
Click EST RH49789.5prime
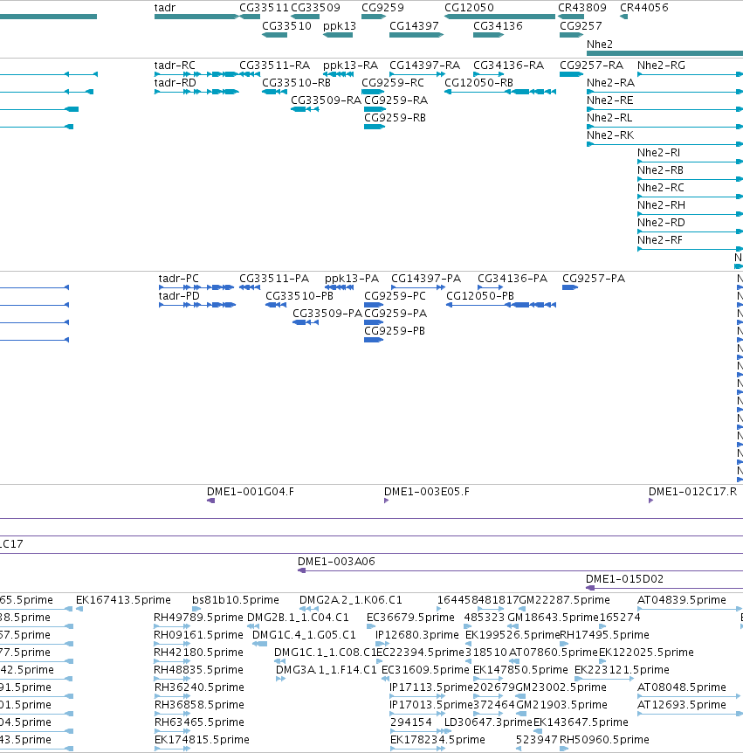point(198,617)
